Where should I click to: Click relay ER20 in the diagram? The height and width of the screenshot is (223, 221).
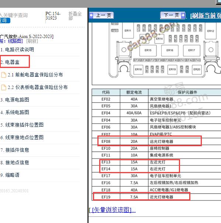(x=197, y=69)
